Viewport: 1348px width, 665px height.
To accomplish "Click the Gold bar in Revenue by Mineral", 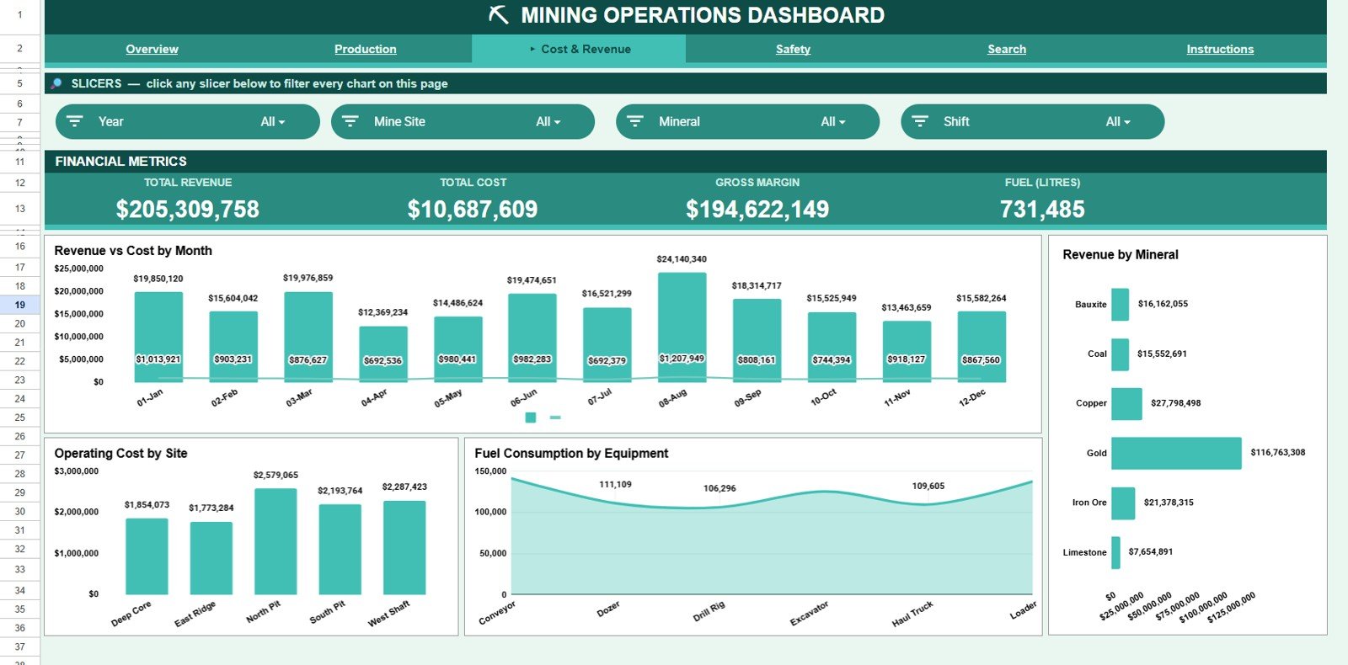I will (x=1176, y=453).
